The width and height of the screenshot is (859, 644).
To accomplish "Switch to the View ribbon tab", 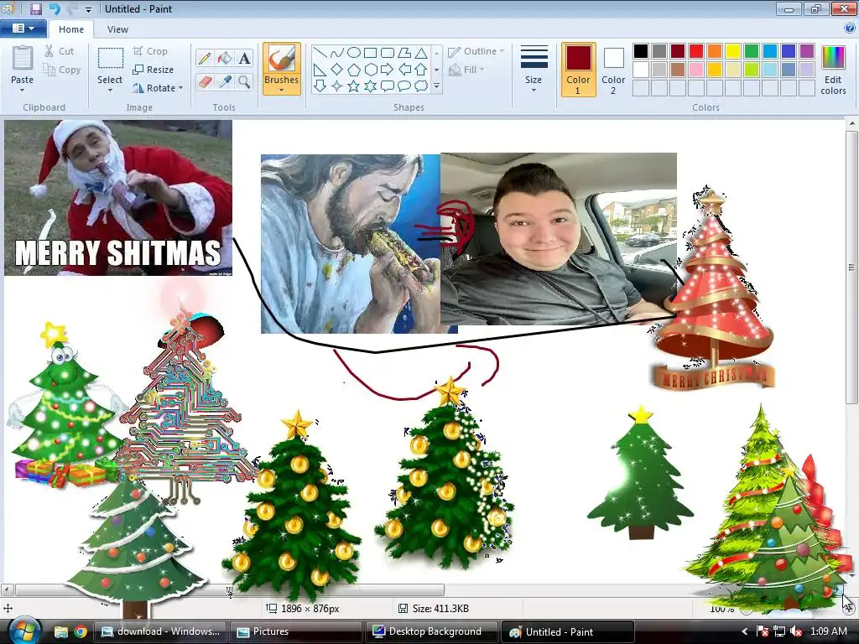I will 117,29.
